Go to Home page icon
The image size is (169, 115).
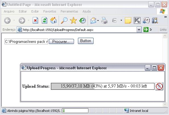pos(53,20)
